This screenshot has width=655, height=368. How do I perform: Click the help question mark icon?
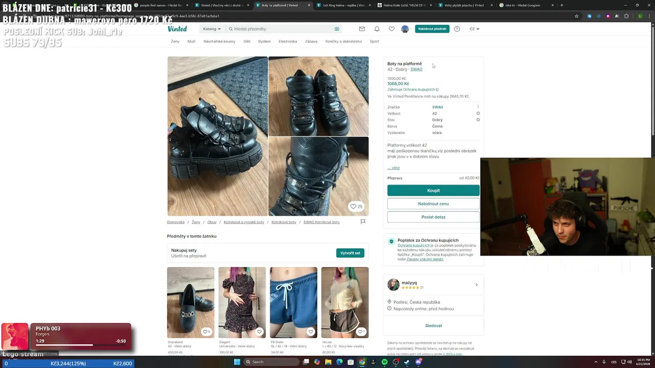457,29
